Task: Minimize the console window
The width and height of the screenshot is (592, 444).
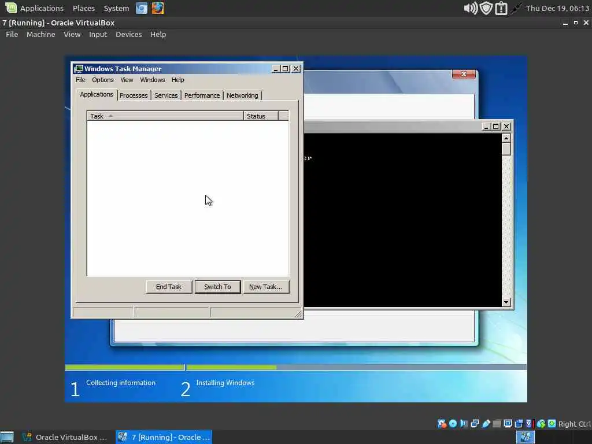Action: coord(486,127)
